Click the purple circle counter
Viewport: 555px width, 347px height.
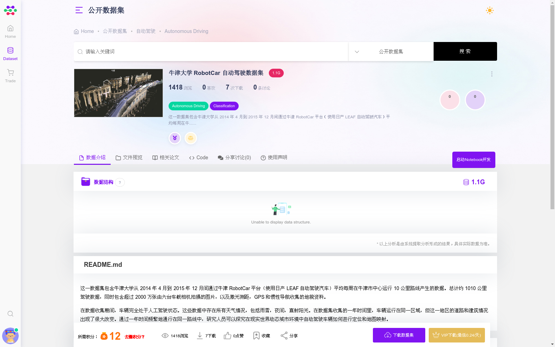(475, 100)
